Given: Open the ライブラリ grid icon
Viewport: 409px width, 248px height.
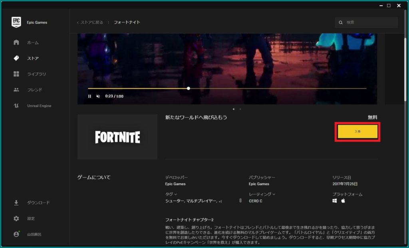Looking at the screenshot, I should pos(16,74).
